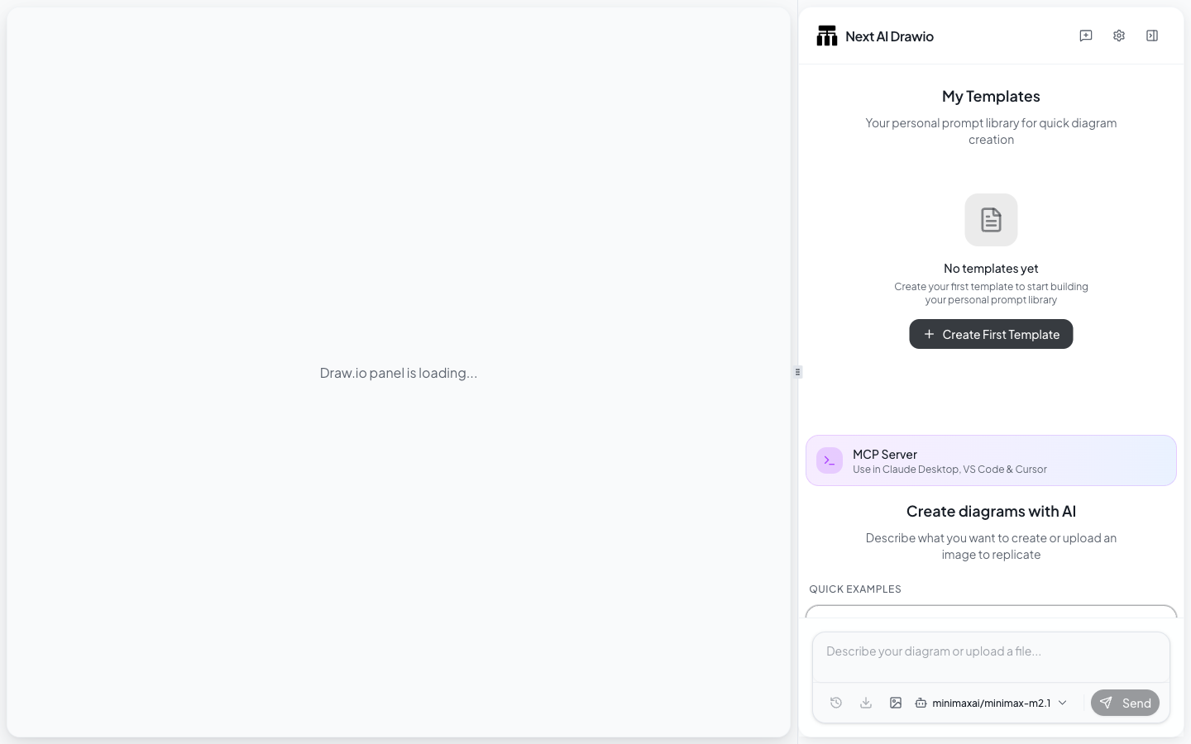Focus the 'Describe your diagram' input field
The width and height of the screenshot is (1191, 744).
[991, 657]
